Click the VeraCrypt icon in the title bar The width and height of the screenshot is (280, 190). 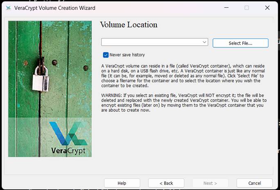[x=9, y=8]
